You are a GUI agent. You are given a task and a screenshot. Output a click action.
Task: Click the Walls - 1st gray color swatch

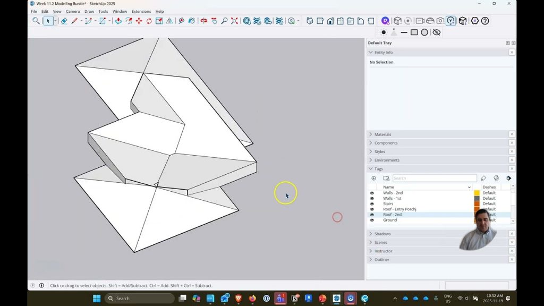point(477,198)
